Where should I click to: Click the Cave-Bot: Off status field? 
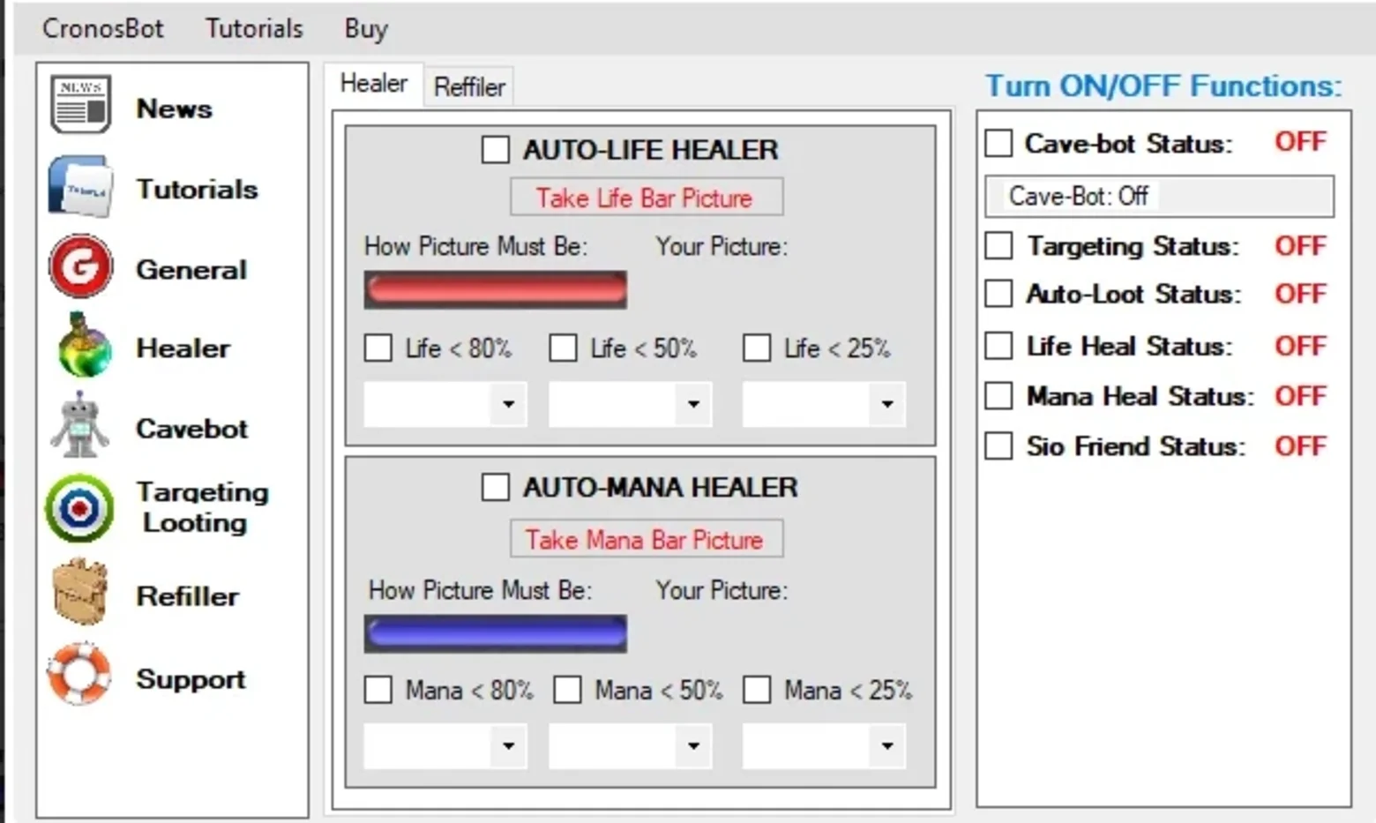tap(1159, 196)
